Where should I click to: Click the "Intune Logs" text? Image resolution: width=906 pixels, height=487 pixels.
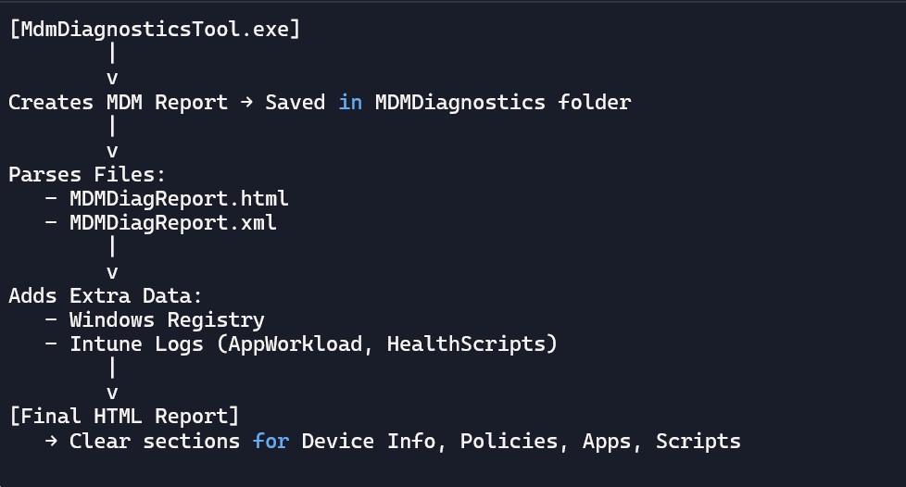point(136,344)
